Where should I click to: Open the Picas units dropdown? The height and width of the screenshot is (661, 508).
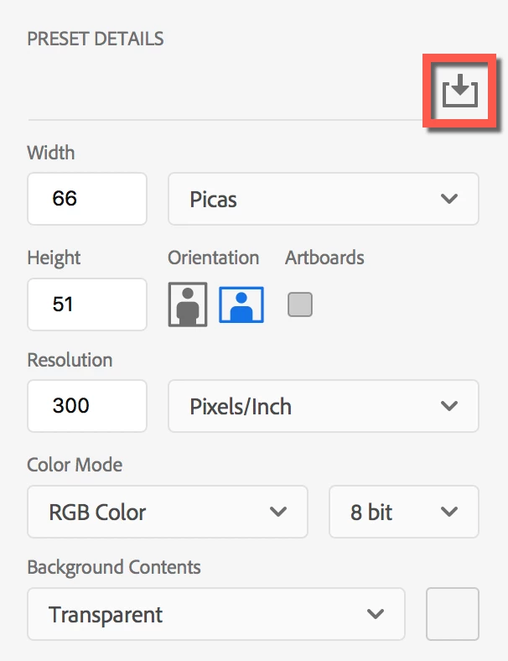324,200
